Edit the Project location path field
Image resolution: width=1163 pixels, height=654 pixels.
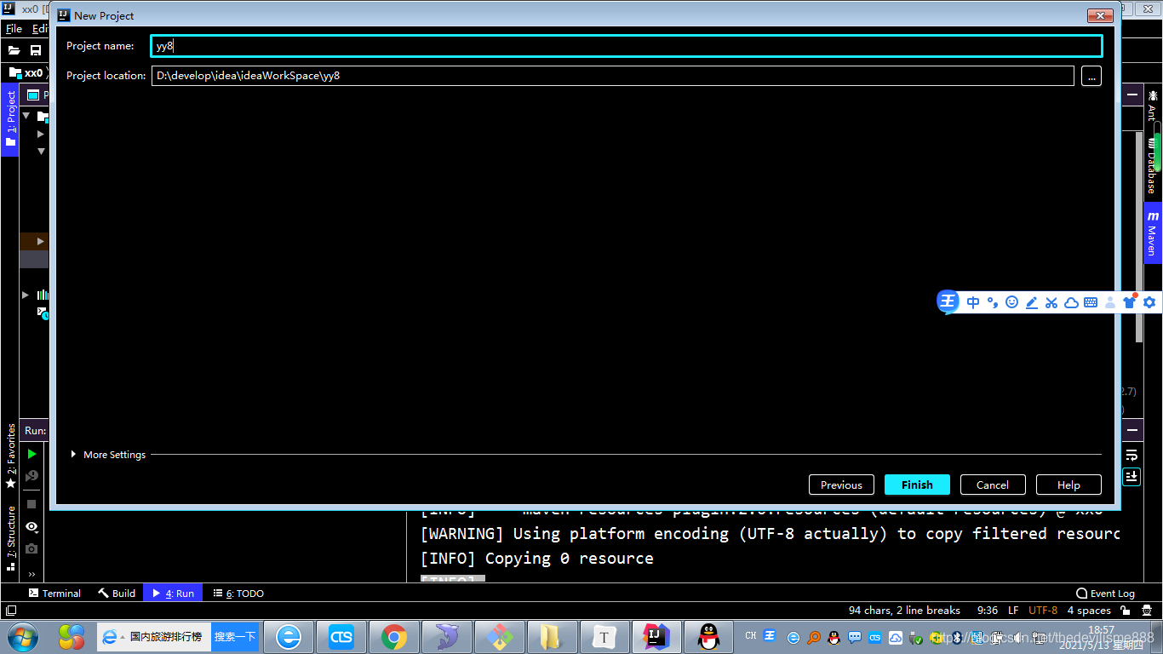click(612, 76)
